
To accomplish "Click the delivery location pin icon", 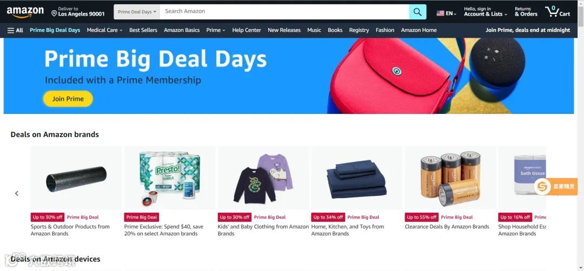I will [x=54, y=13].
